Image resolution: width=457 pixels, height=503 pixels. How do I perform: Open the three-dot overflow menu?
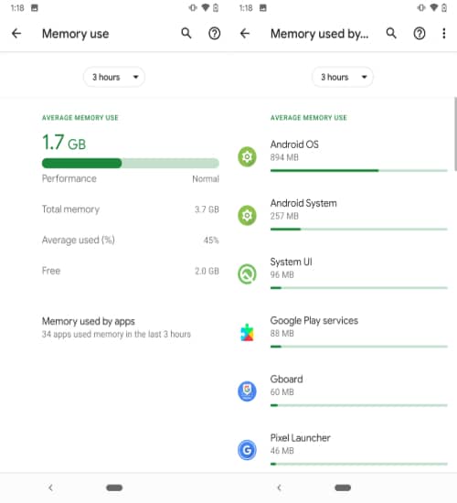[x=444, y=33]
